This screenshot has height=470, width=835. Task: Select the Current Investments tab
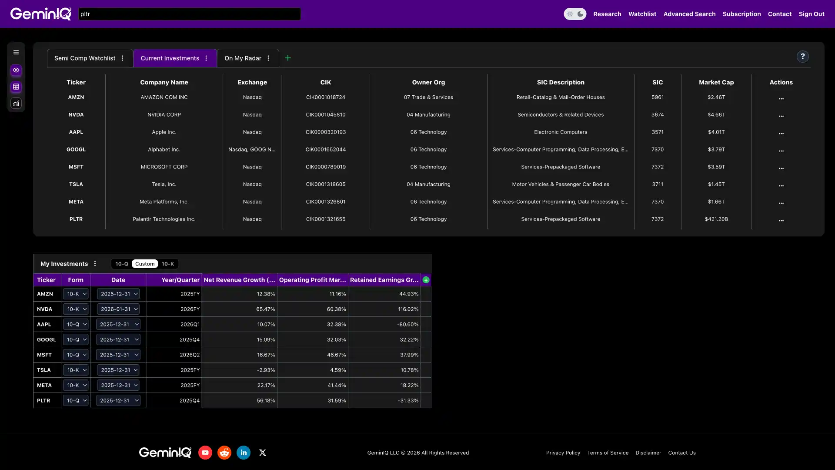coord(170,58)
